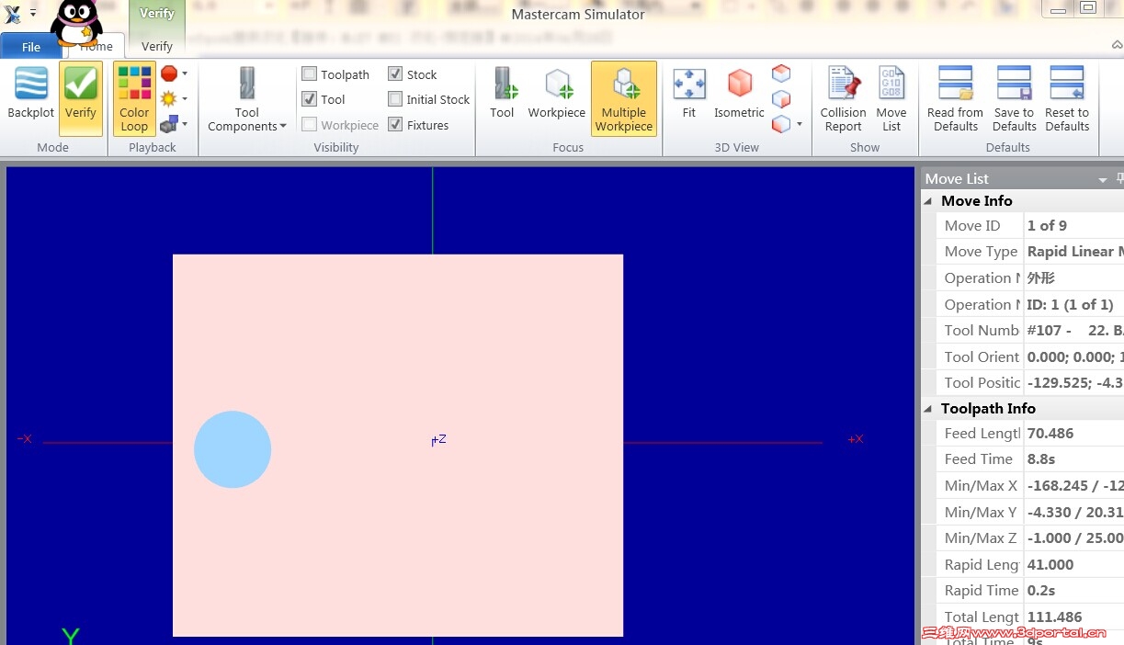Click the Min/Max Z row value
1124x645 pixels.
click(1074, 538)
